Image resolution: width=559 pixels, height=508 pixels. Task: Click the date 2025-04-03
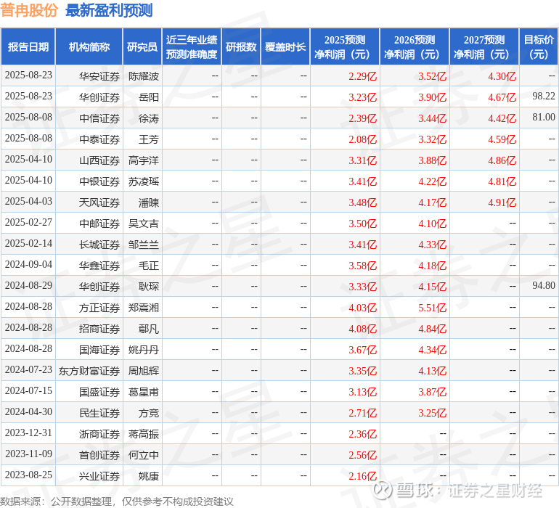coord(28,202)
